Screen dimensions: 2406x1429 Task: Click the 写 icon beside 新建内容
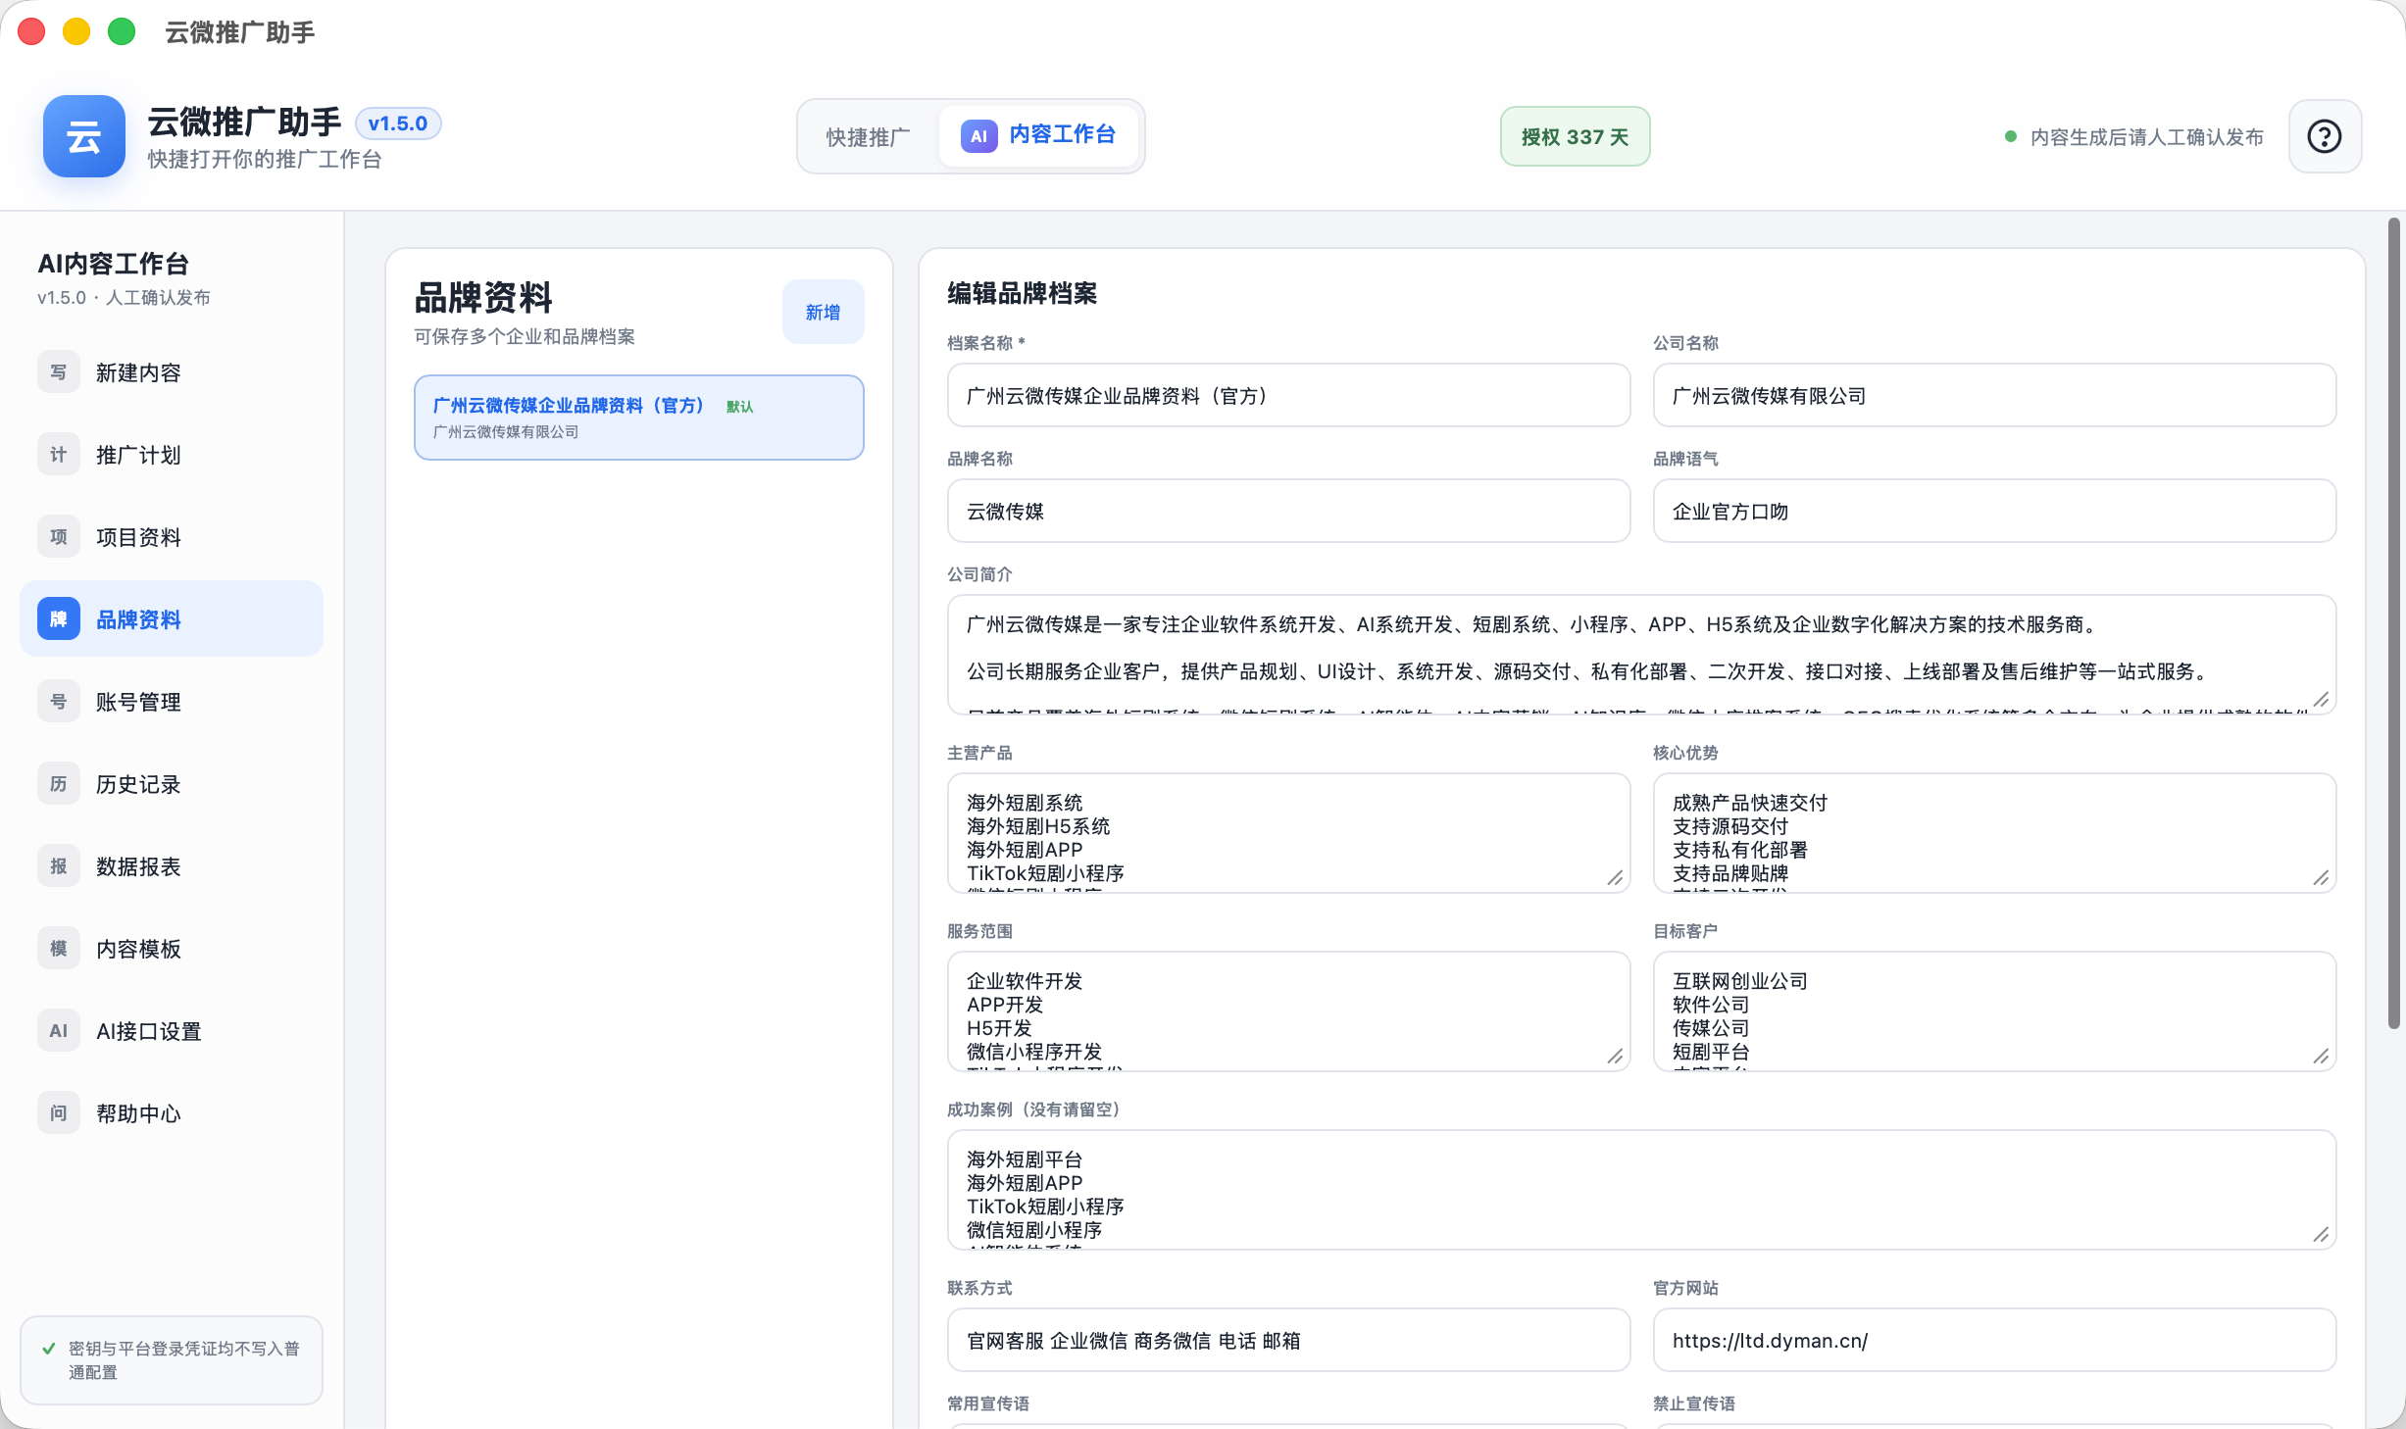point(59,372)
